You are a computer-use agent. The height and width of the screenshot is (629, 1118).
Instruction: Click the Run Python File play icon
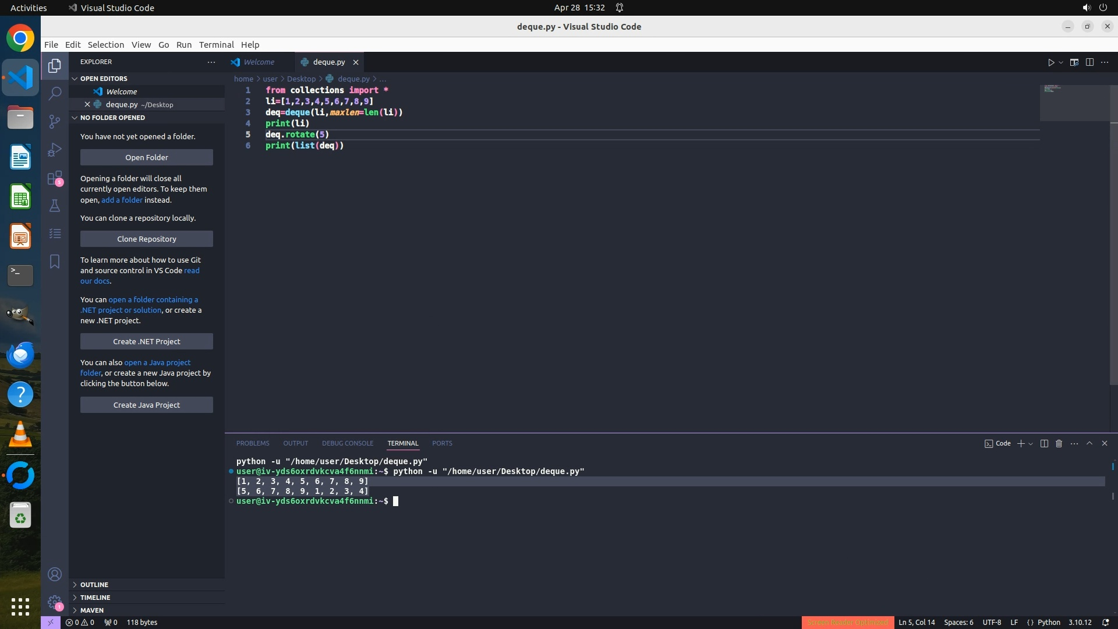[1051, 62]
